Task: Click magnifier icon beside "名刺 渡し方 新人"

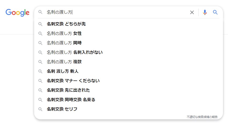Action: [x=40, y=71]
